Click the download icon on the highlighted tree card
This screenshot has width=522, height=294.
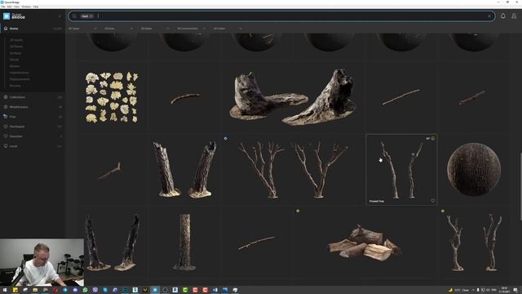tap(432, 138)
